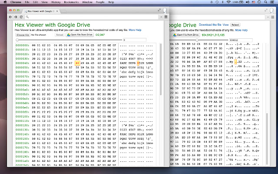Open Notification Center list icon
This screenshot has width=278, height=174.
tap(272, 2)
